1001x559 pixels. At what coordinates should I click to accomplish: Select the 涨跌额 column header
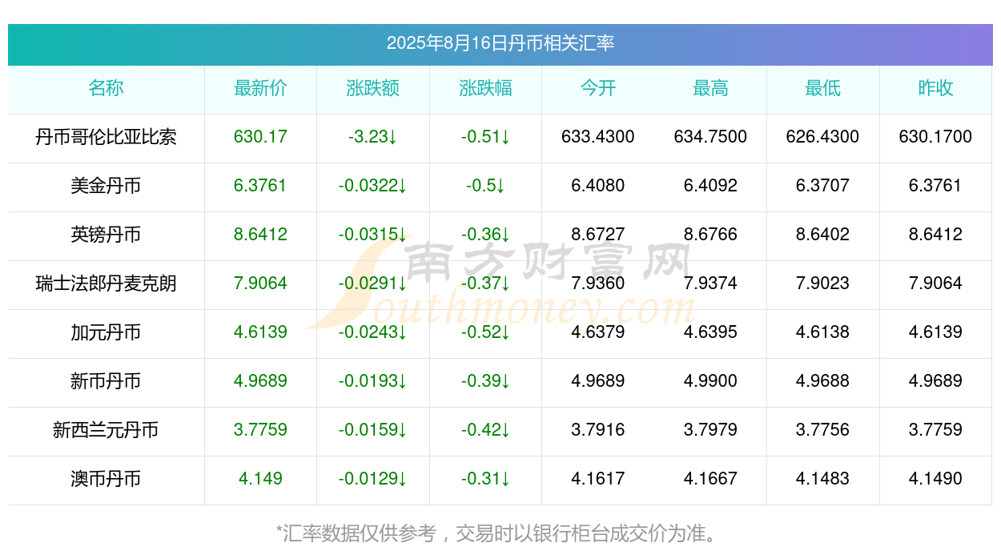[x=373, y=88]
